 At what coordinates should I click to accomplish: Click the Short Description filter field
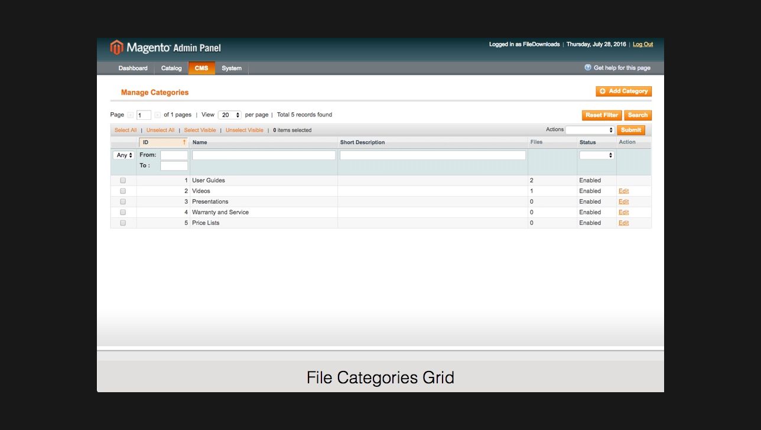tap(432, 155)
